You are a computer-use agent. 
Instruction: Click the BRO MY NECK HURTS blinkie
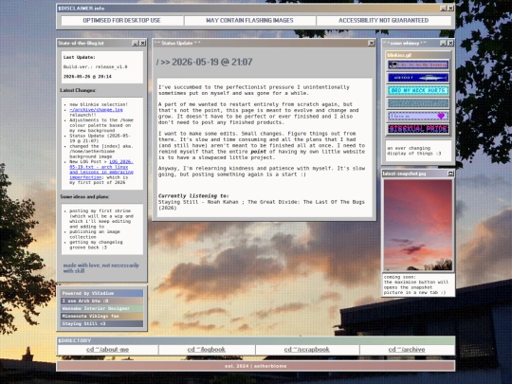click(418, 90)
